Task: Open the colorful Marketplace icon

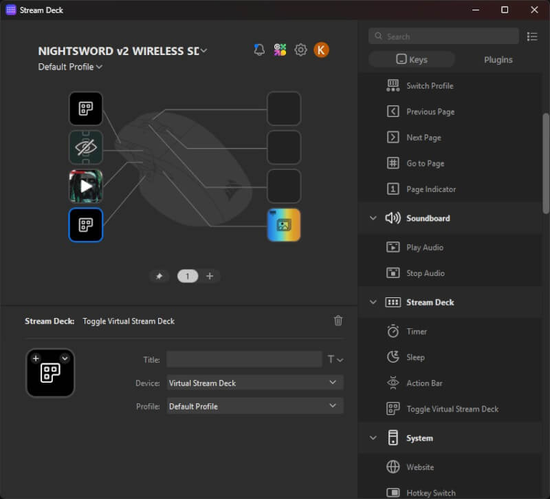Action: tap(280, 50)
